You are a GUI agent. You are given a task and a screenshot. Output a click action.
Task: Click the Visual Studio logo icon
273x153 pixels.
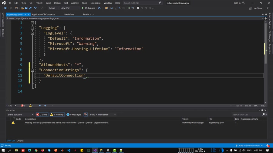point(4,3)
